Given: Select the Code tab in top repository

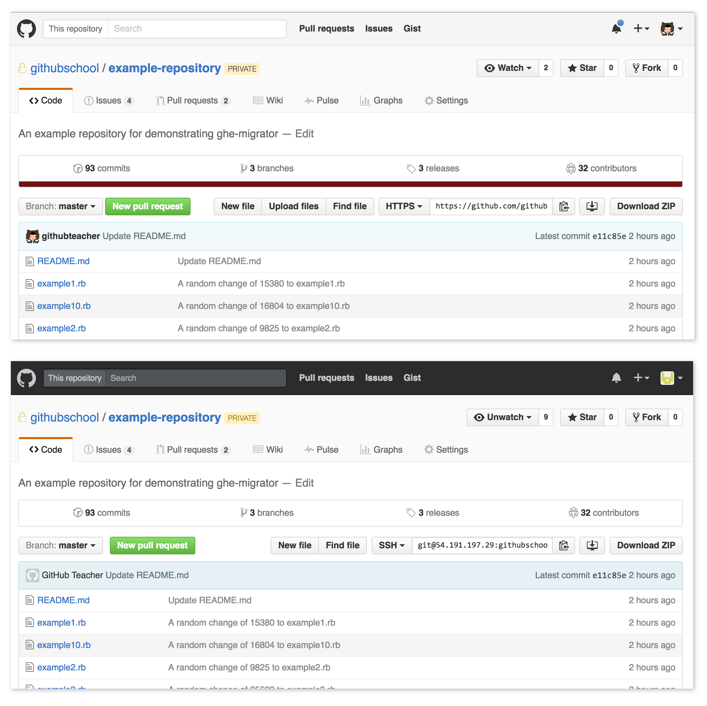Looking at the screenshot, I should click(45, 100).
